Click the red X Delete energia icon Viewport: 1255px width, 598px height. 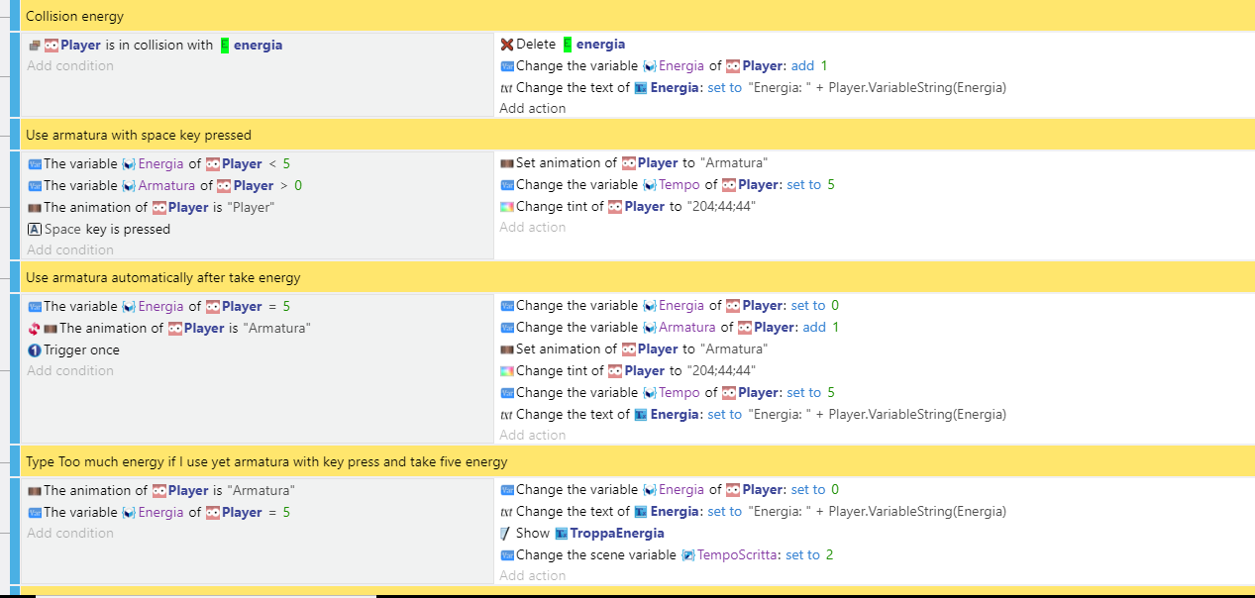pyautogui.click(x=507, y=45)
